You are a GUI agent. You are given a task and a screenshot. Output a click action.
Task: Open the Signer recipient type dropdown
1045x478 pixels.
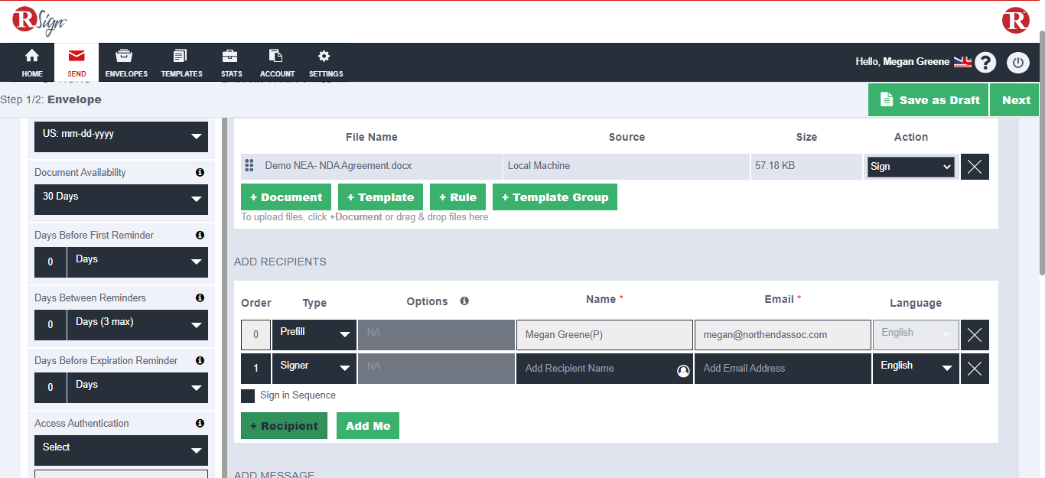(x=314, y=368)
